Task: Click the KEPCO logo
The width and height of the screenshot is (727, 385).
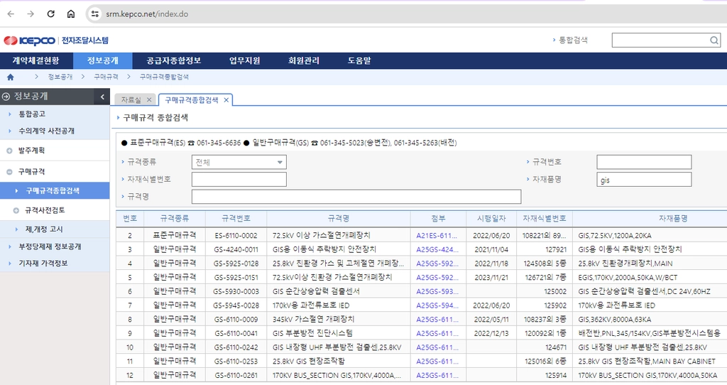Action: (30, 40)
